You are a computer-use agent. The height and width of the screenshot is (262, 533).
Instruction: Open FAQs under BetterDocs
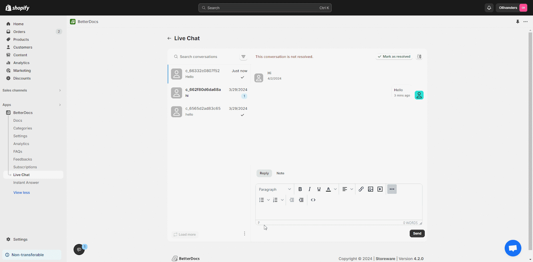pyautogui.click(x=18, y=152)
